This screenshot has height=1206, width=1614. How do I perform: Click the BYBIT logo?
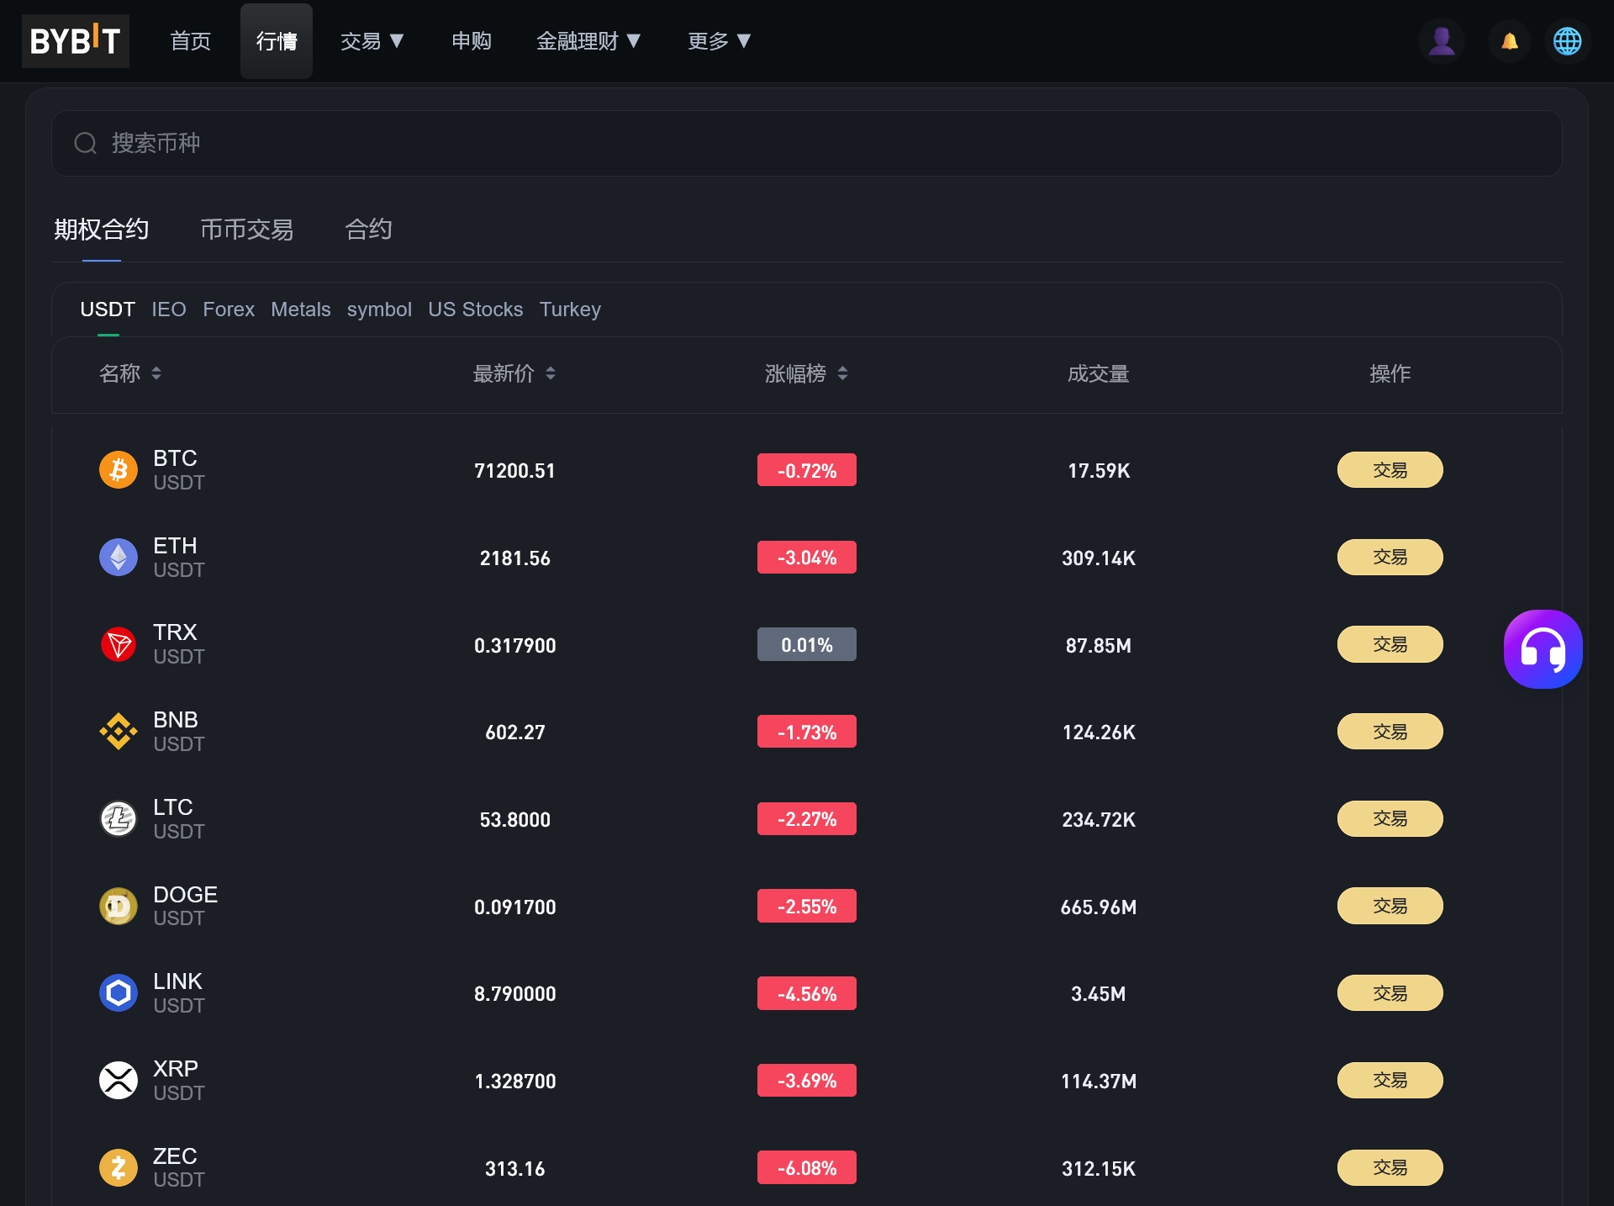(x=75, y=41)
